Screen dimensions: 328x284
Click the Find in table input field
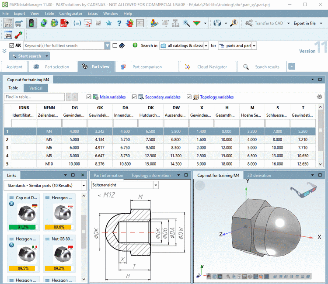(x=34, y=97)
